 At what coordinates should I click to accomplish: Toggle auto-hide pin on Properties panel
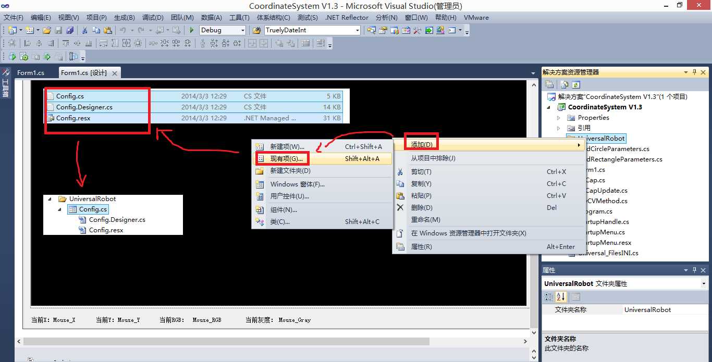[x=694, y=270]
